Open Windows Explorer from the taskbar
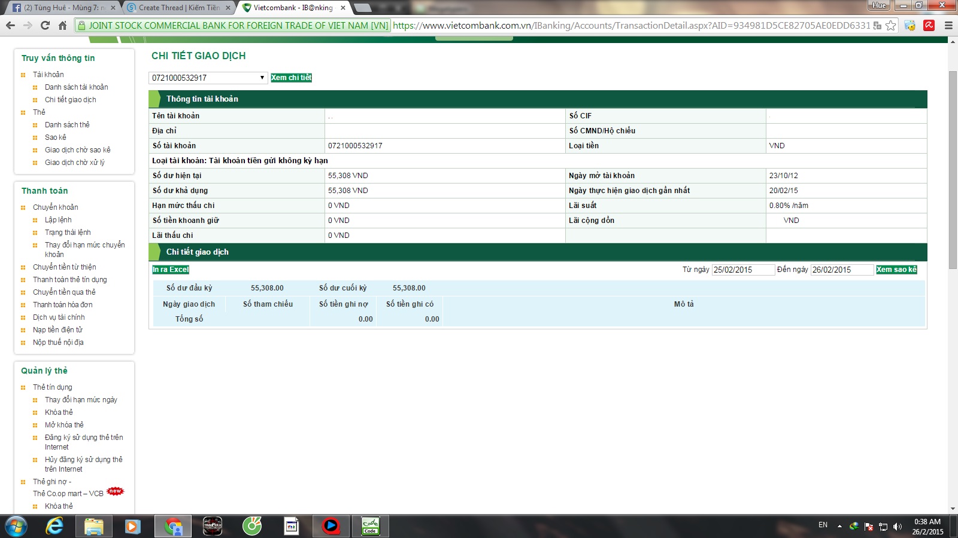 [x=94, y=527]
